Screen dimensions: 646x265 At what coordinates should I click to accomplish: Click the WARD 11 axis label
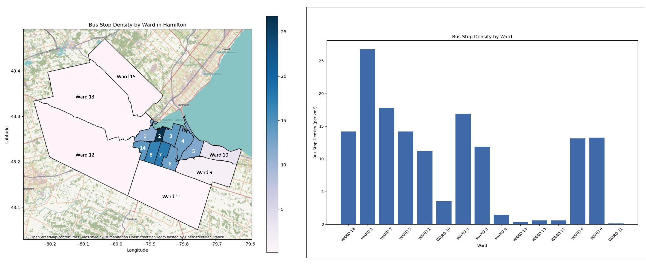coord(615,234)
